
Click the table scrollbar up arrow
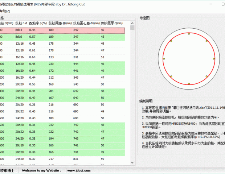coord(132,23)
